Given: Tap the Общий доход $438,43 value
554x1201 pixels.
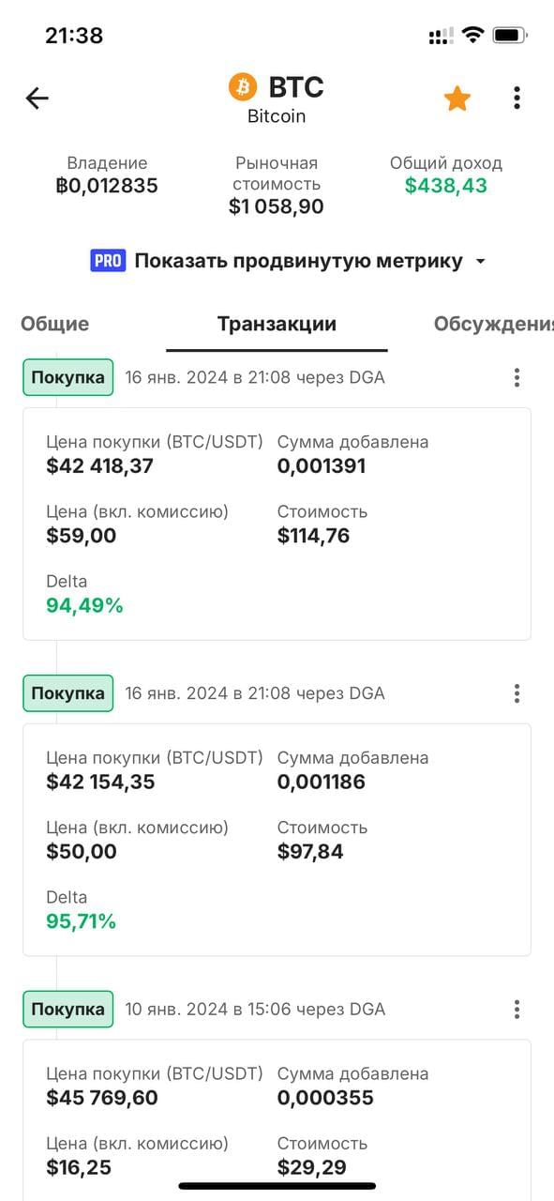Looking at the screenshot, I should (x=446, y=186).
